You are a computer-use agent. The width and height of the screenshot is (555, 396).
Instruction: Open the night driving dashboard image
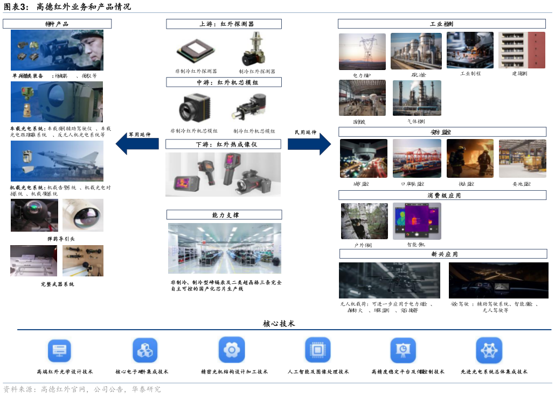(498, 280)
